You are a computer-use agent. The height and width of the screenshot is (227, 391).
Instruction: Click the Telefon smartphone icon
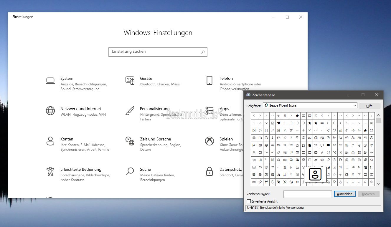(209, 80)
